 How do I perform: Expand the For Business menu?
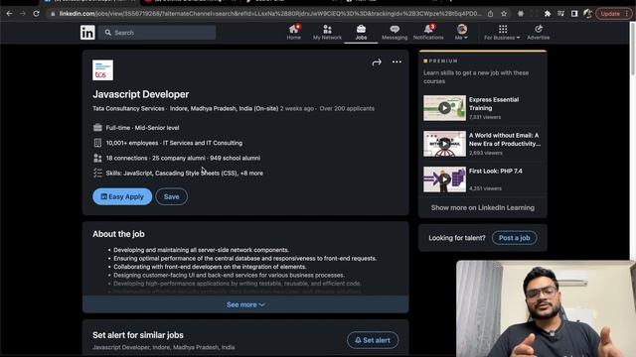[x=502, y=32]
